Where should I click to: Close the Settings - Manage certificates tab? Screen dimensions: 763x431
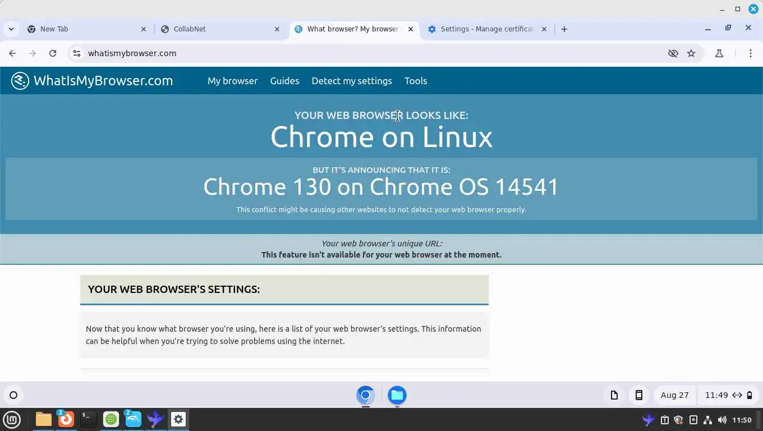click(x=544, y=29)
